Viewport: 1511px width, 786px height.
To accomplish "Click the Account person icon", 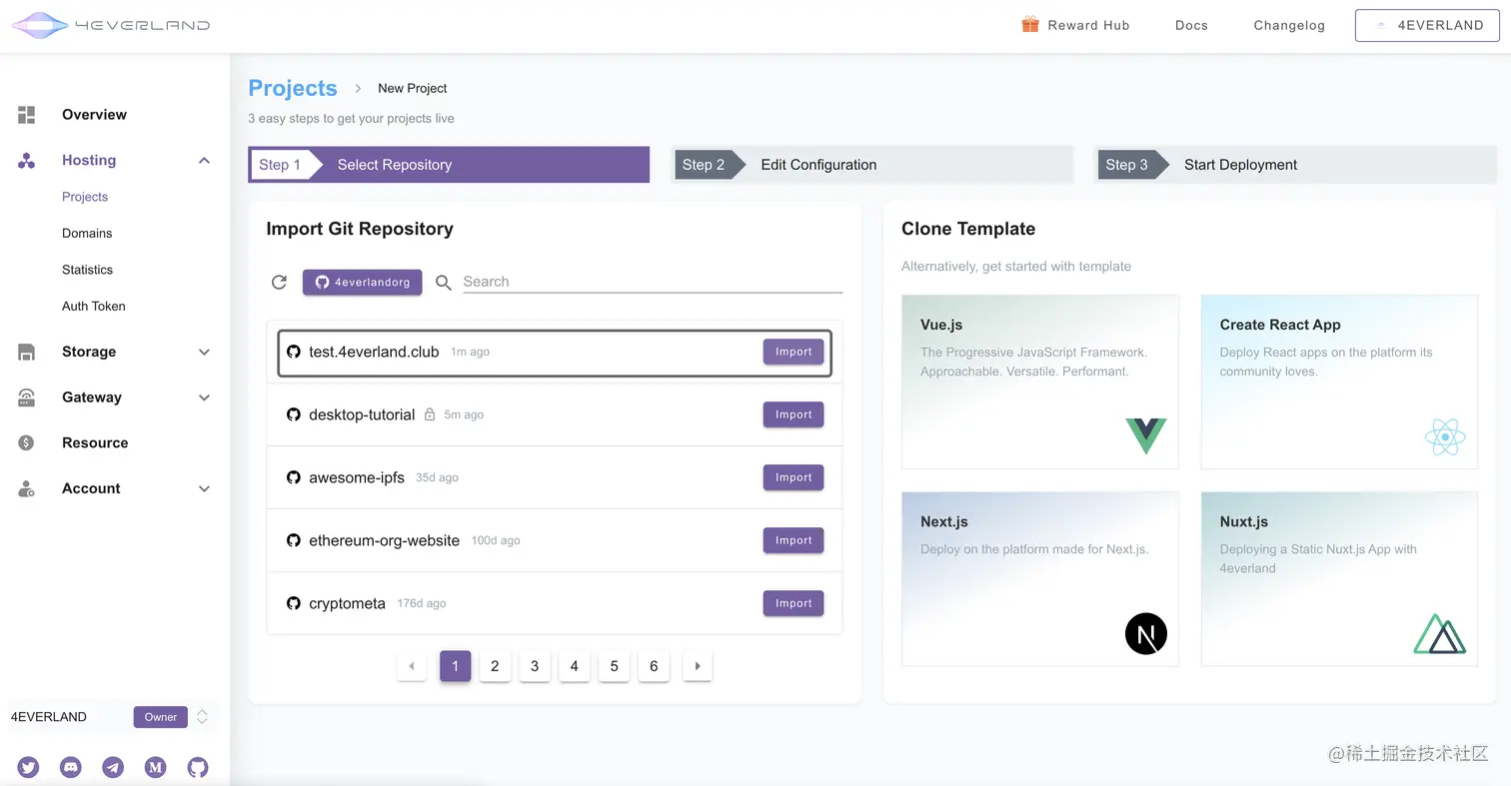I will (27, 488).
